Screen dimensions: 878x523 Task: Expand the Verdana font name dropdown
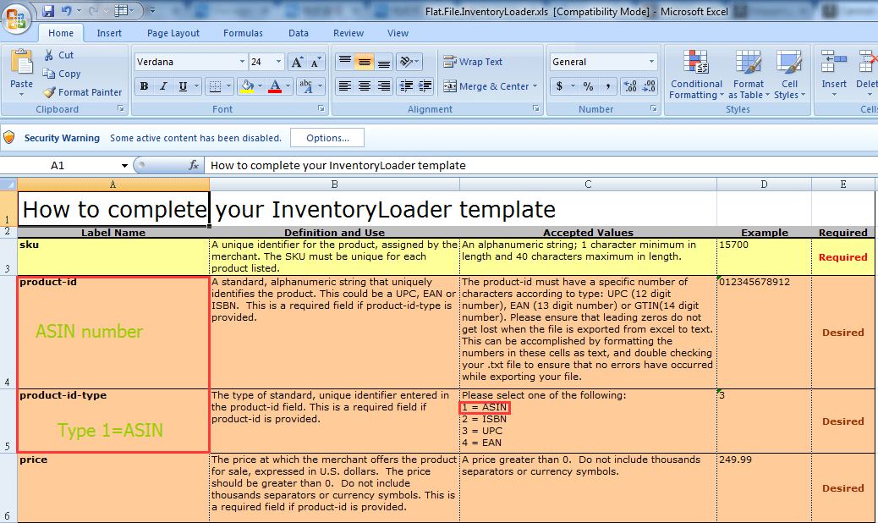click(242, 62)
